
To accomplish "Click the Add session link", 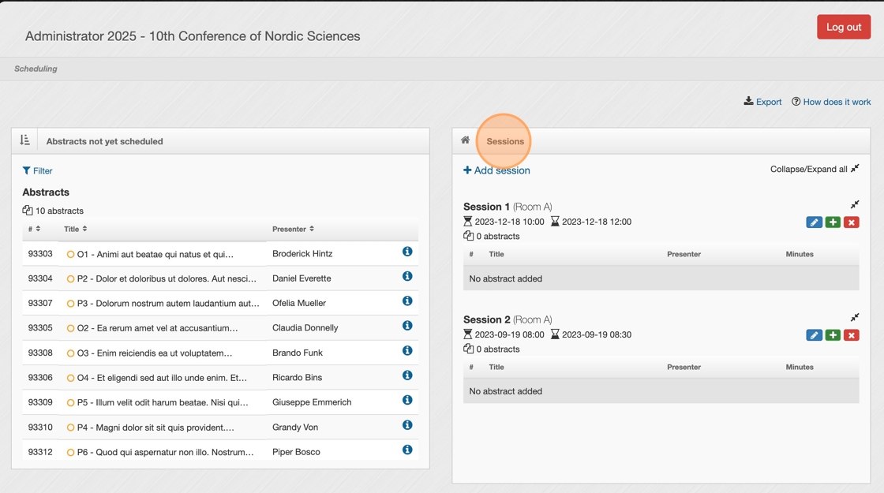I will click(x=496, y=170).
